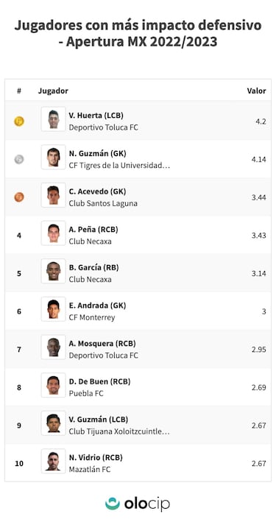This screenshot has height=522, width=276.
Task: Open D. De Buen (RCB) player name
Action: click(x=99, y=381)
